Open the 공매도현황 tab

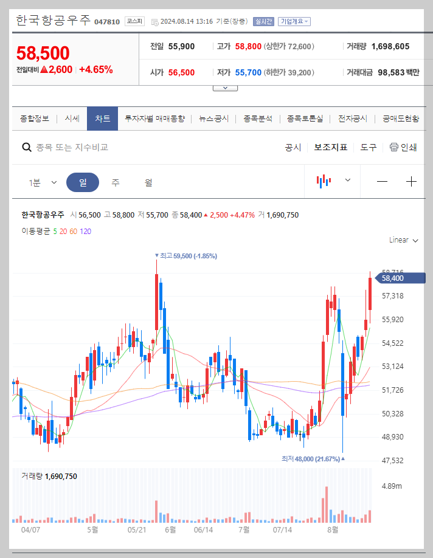401,119
